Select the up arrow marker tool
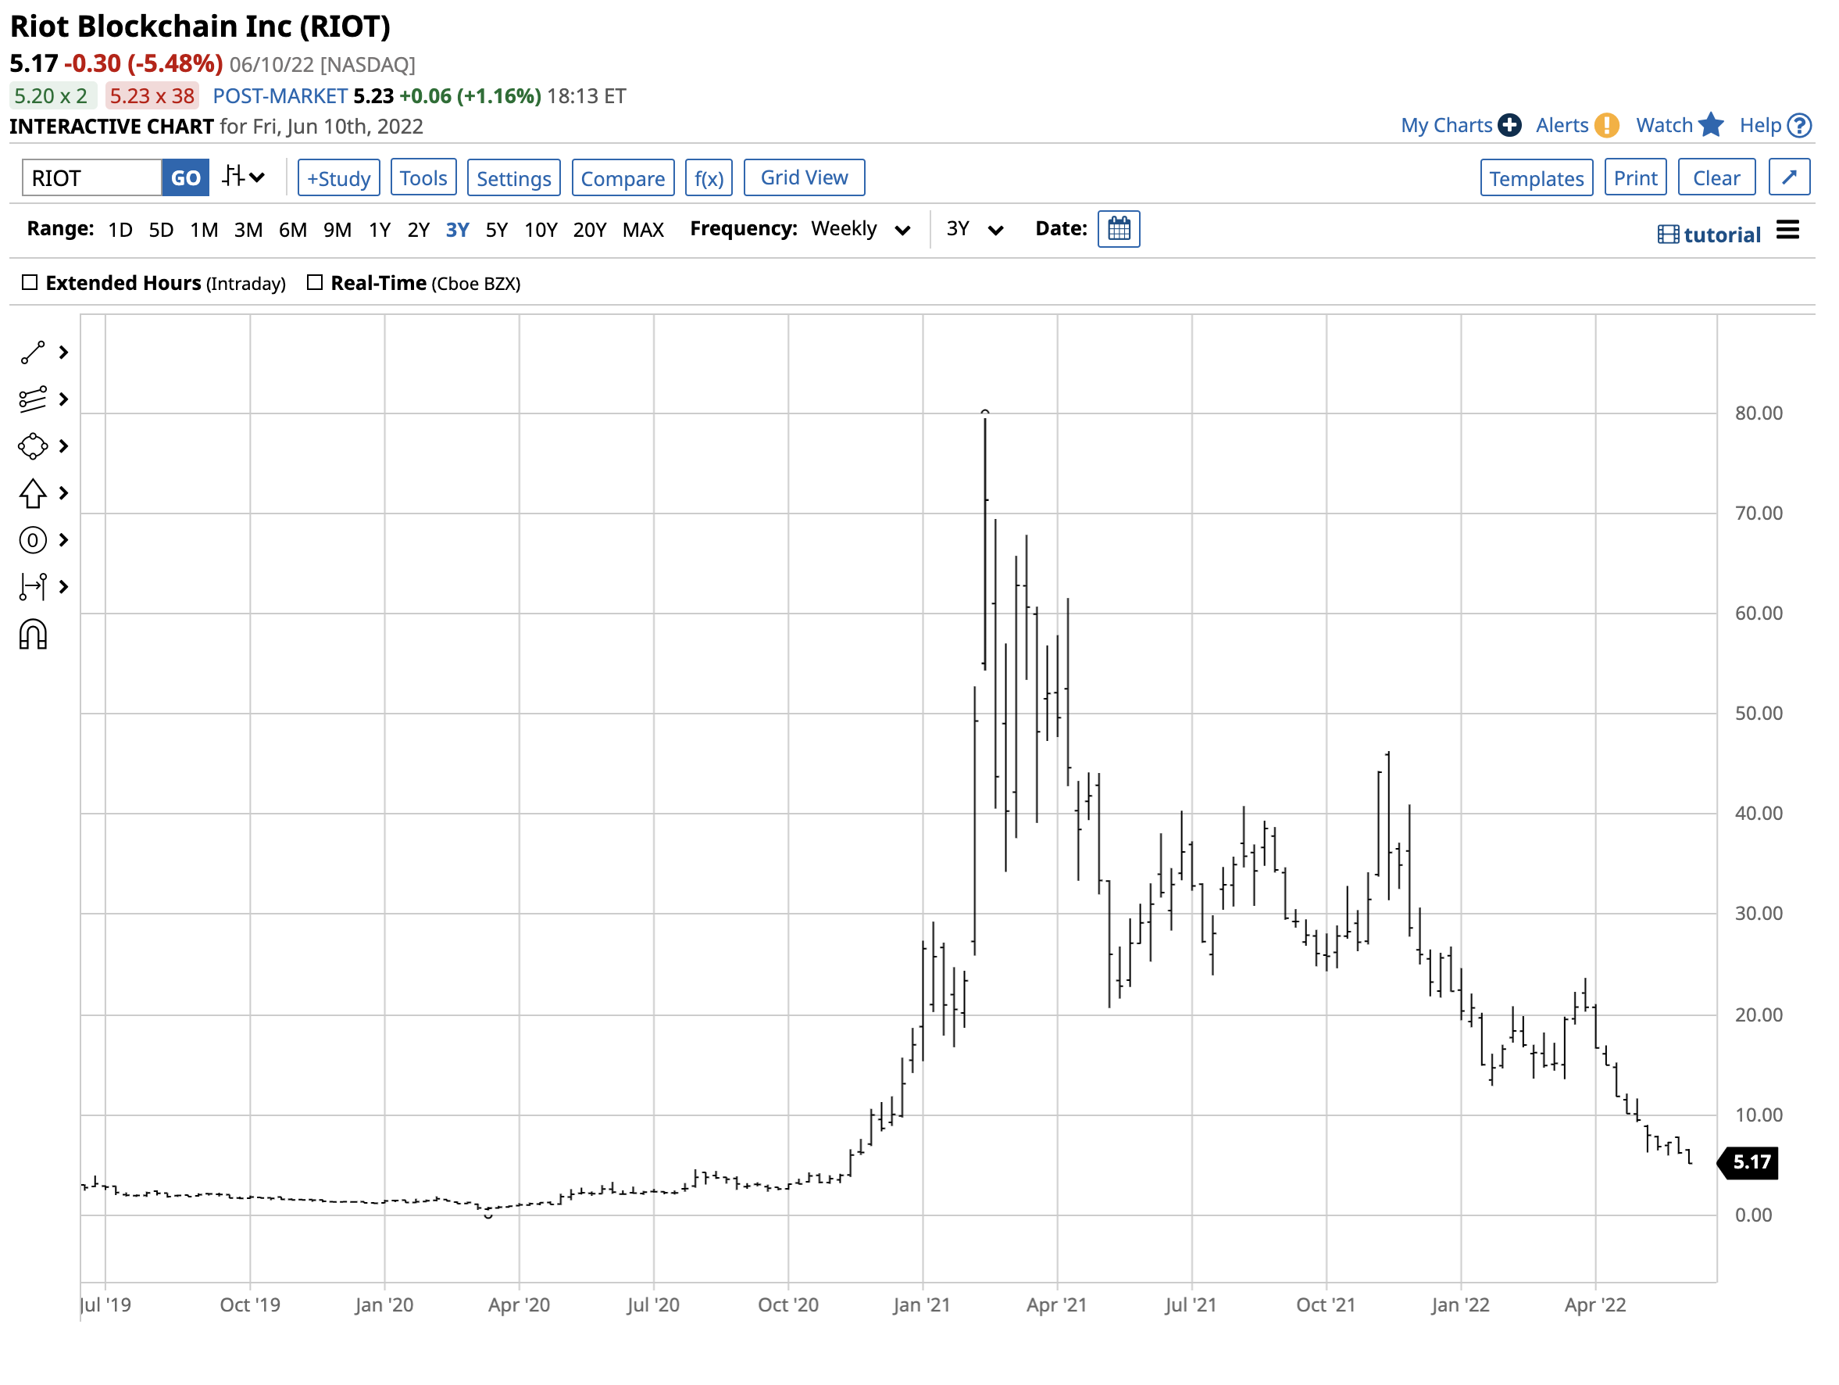1839x1385 pixels. click(33, 493)
